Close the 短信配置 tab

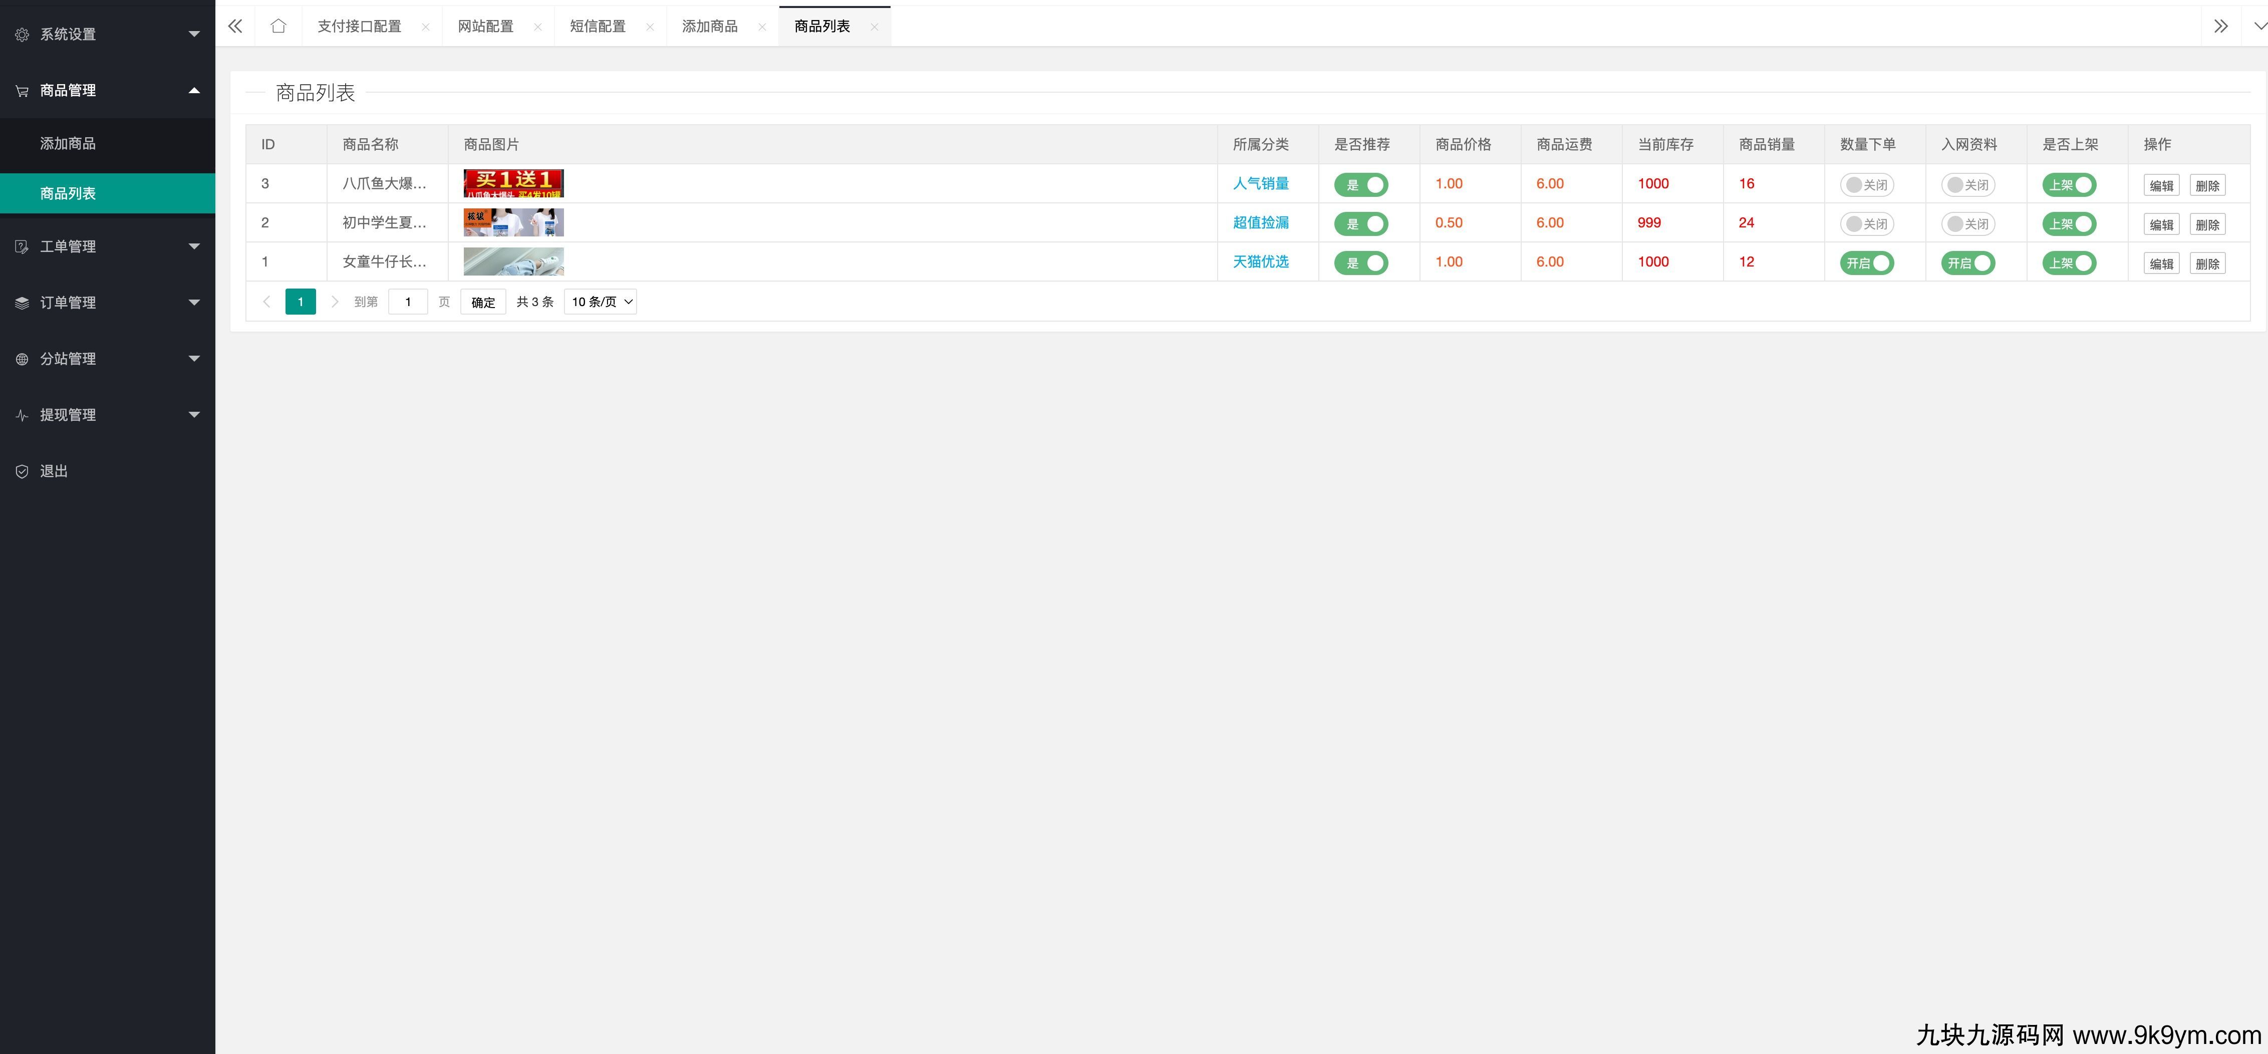(x=650, y=27)
